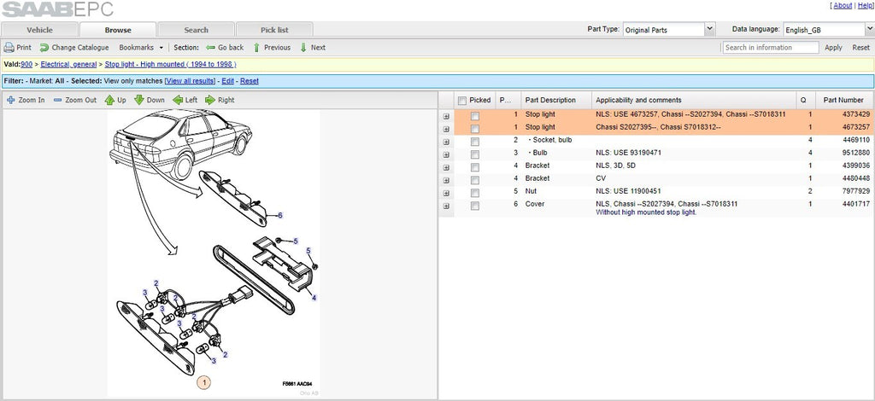Click callout 6 on the diagram
The width and height of the screenshot is (875, 401).
(x=280, y=215)
